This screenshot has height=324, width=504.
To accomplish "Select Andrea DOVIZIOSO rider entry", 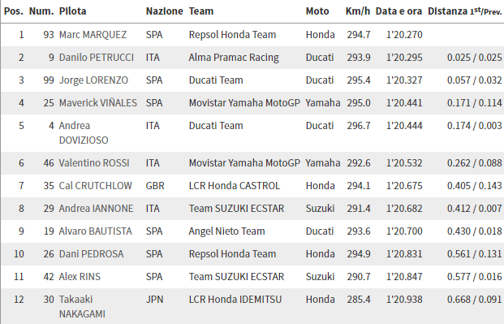I will [84, 133].
